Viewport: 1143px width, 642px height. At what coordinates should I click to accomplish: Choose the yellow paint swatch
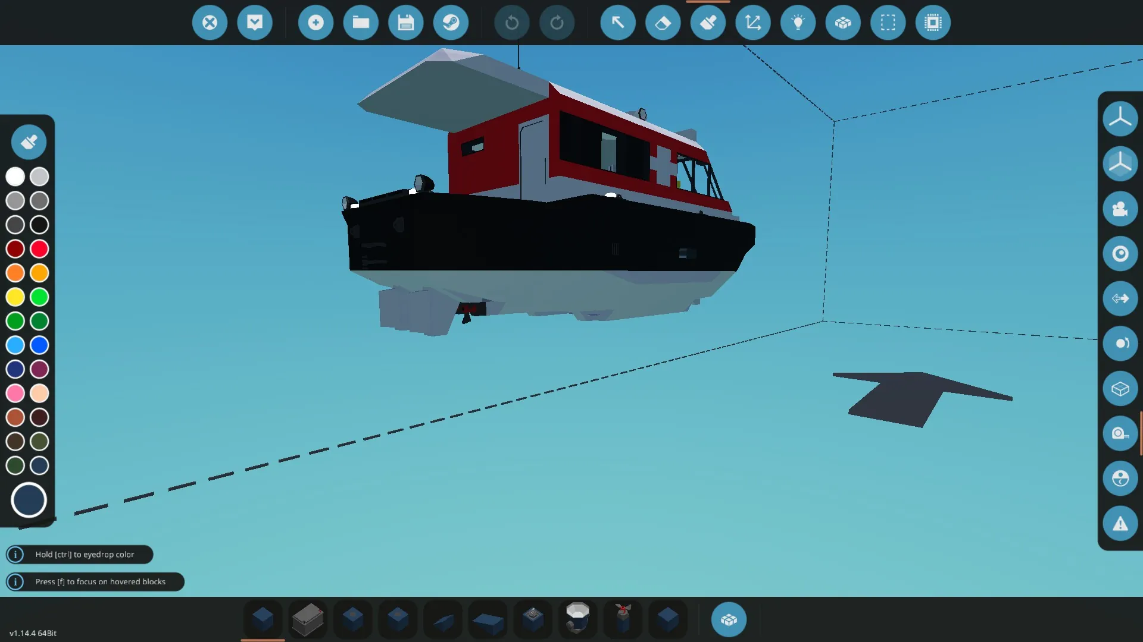click(x=15, y=297)
